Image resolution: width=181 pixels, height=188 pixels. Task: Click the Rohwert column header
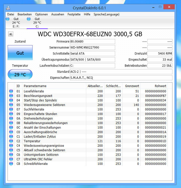click(154, 86)
